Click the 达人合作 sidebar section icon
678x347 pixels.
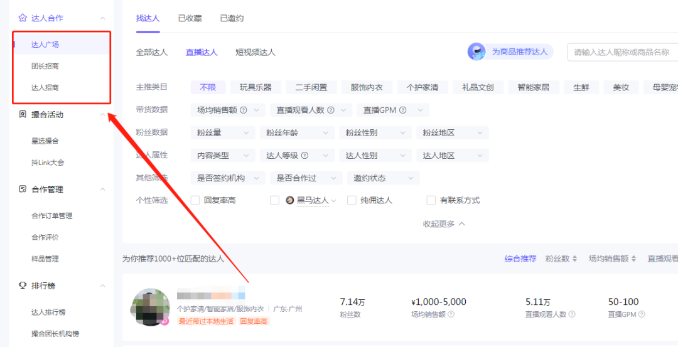click(x=23, y=18)
